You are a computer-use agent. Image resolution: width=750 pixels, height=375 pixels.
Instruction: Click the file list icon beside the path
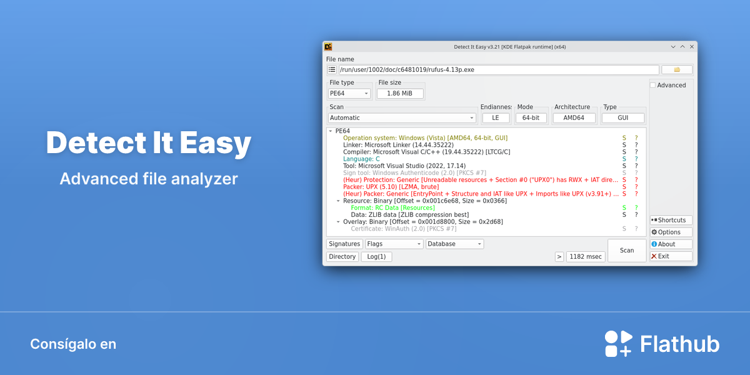point(332,70)
